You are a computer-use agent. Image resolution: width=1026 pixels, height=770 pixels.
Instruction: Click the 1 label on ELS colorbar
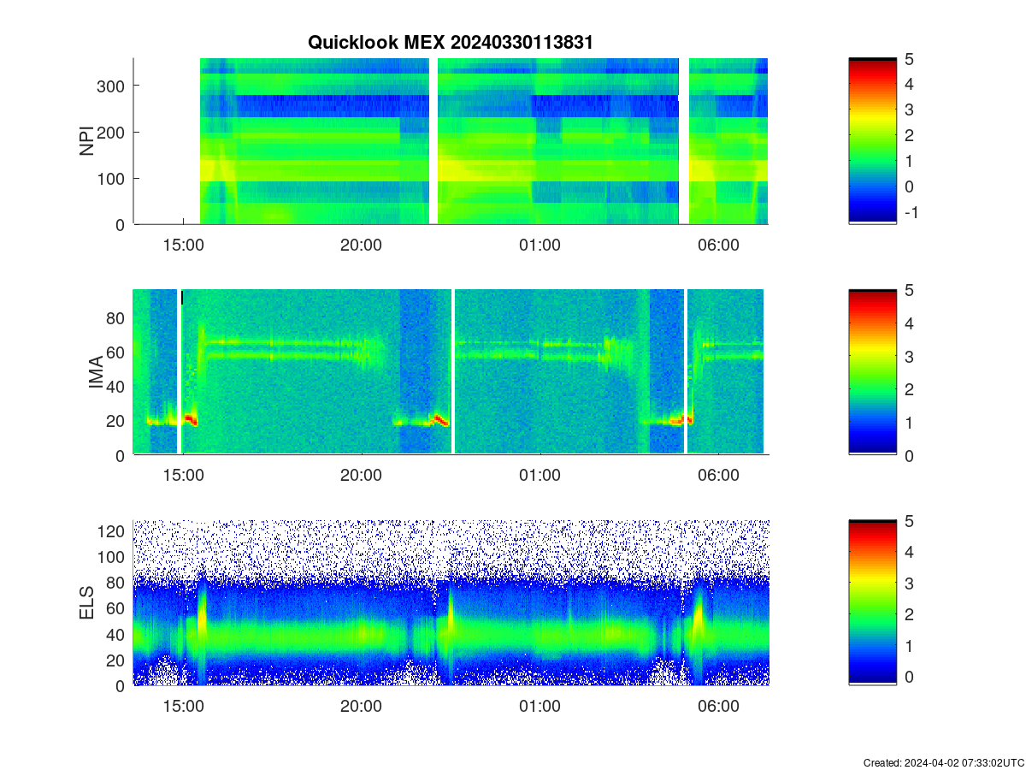(x=909, y=645)
